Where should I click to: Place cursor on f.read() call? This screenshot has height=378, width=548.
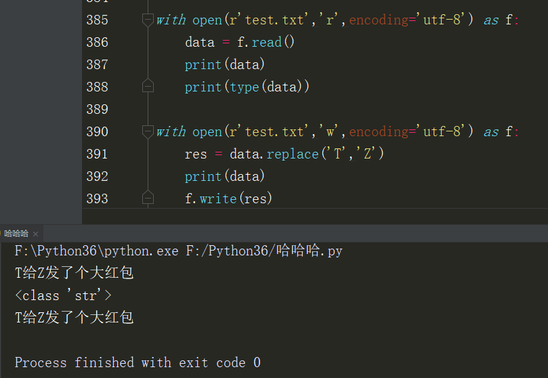[x=266, y=43]
